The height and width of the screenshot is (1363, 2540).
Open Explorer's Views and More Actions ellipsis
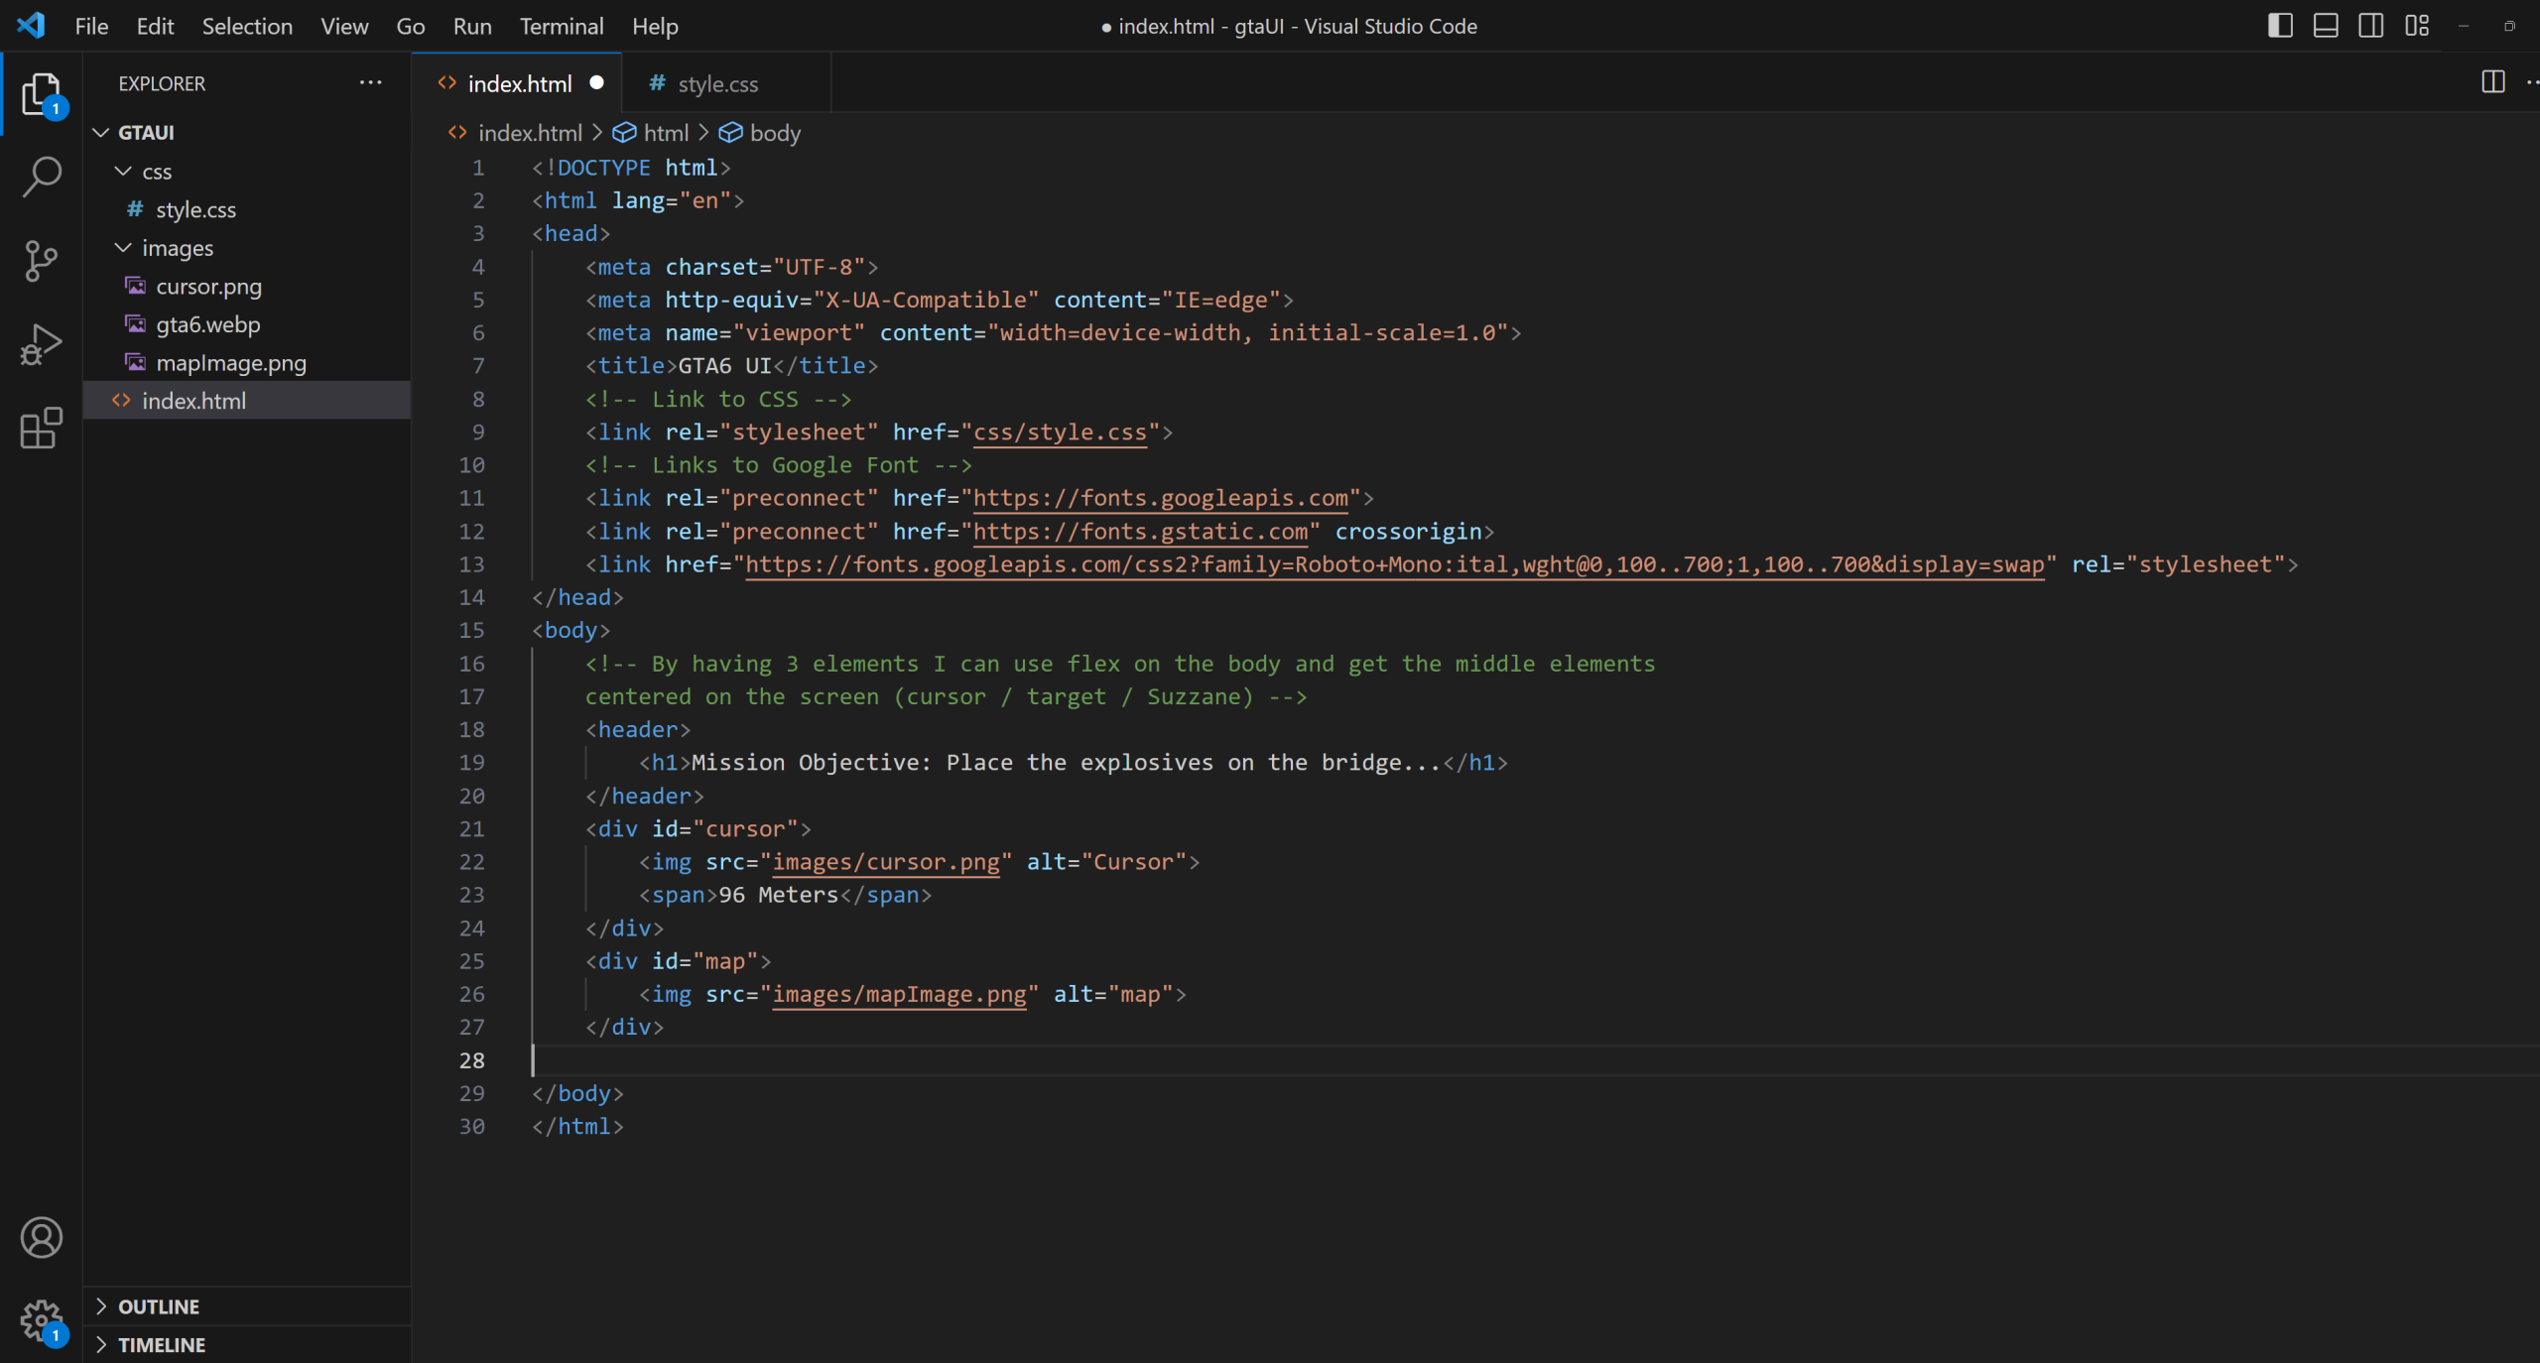click(370, 82)
